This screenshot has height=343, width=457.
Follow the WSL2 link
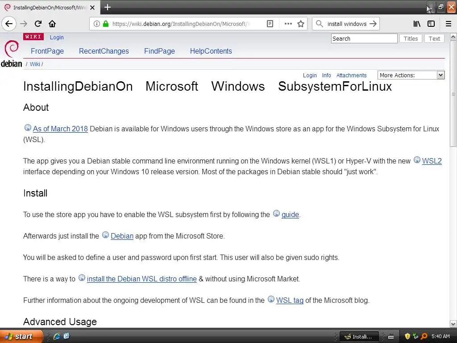coord(432,161)
